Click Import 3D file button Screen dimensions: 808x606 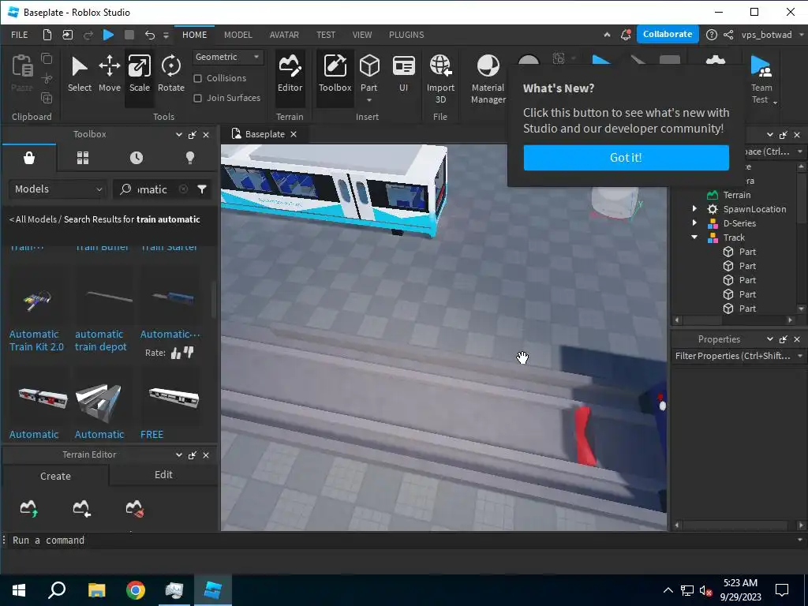(x=440, y=78)
